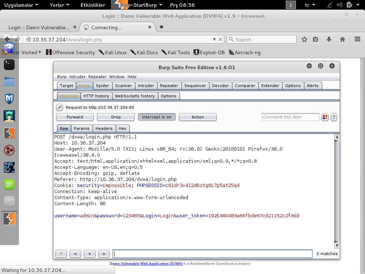
Task: Click previous match < search button
Action: pyautogui.click(x=75, y=254)
